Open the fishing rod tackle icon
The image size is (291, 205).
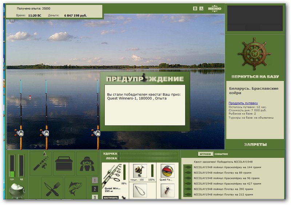[x=41, y=163]
